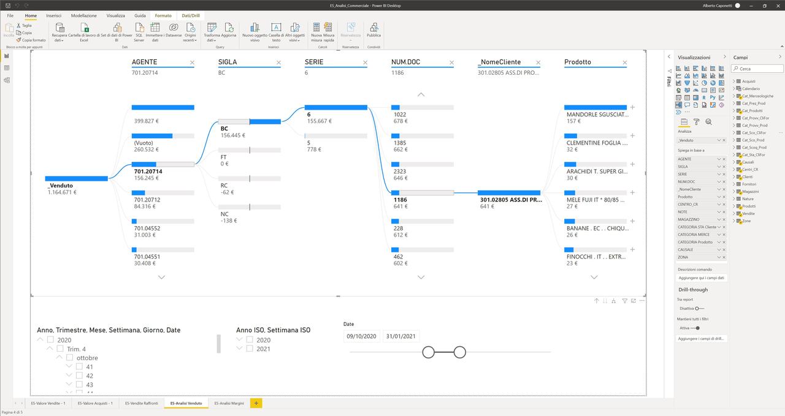The width and height of the screenshot is (785, 416).
Task: Open the SQL Server data source
Action: pyautogui.click(x=139, y=28)
